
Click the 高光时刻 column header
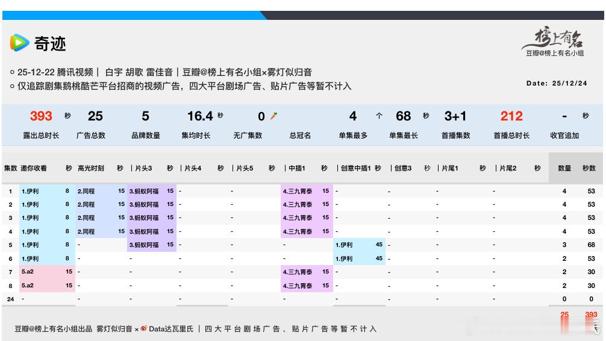pos(91,168)
